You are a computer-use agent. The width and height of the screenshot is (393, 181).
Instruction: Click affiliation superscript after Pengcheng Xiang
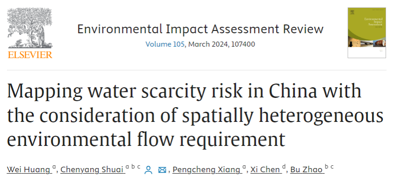[244, 167]
